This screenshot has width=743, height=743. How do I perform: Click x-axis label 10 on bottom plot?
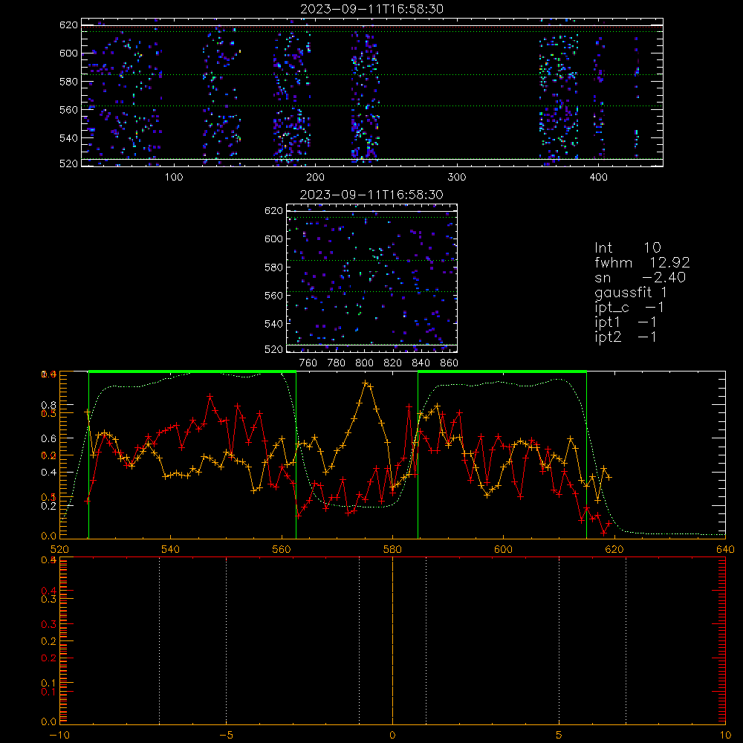[x=725, y=735]
